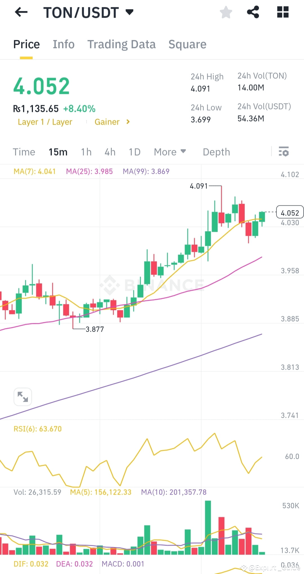Open the Layer 1 / Layer category link
Image resolution: width=304 pixels, height=574 pixels.
coord(45,122)
